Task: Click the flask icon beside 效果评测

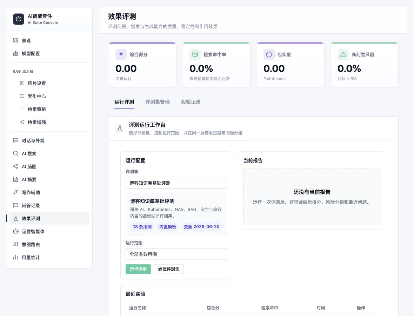Action: click(15, 218)
